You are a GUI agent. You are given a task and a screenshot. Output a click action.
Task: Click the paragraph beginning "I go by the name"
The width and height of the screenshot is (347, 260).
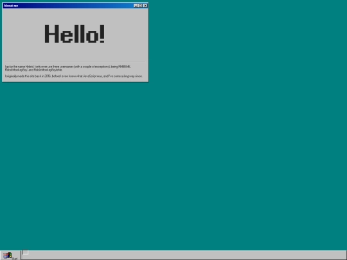68,68
